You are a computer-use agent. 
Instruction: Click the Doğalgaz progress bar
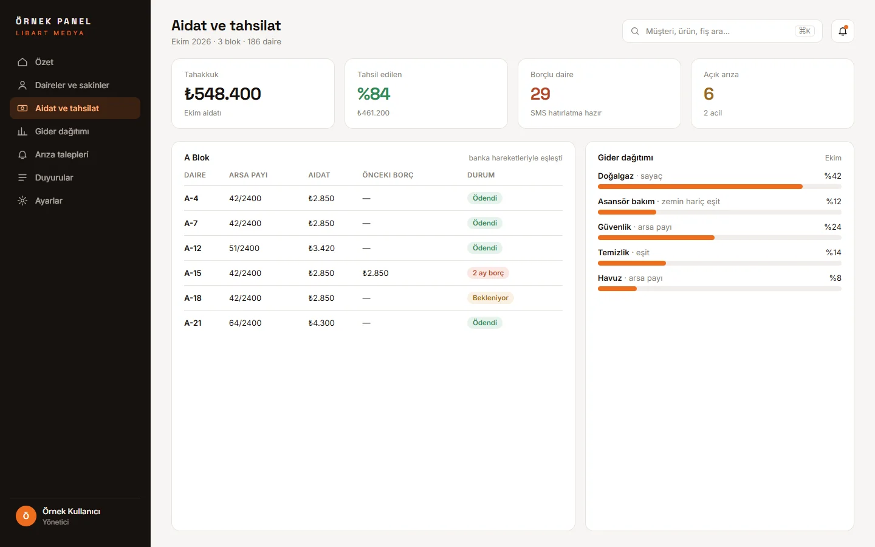coord(719,187)
